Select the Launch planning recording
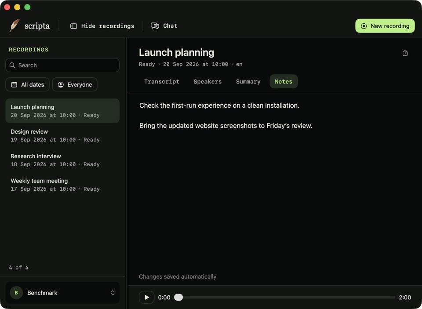The height and width of the screenshot is (309, 422). tap(62, 111)
